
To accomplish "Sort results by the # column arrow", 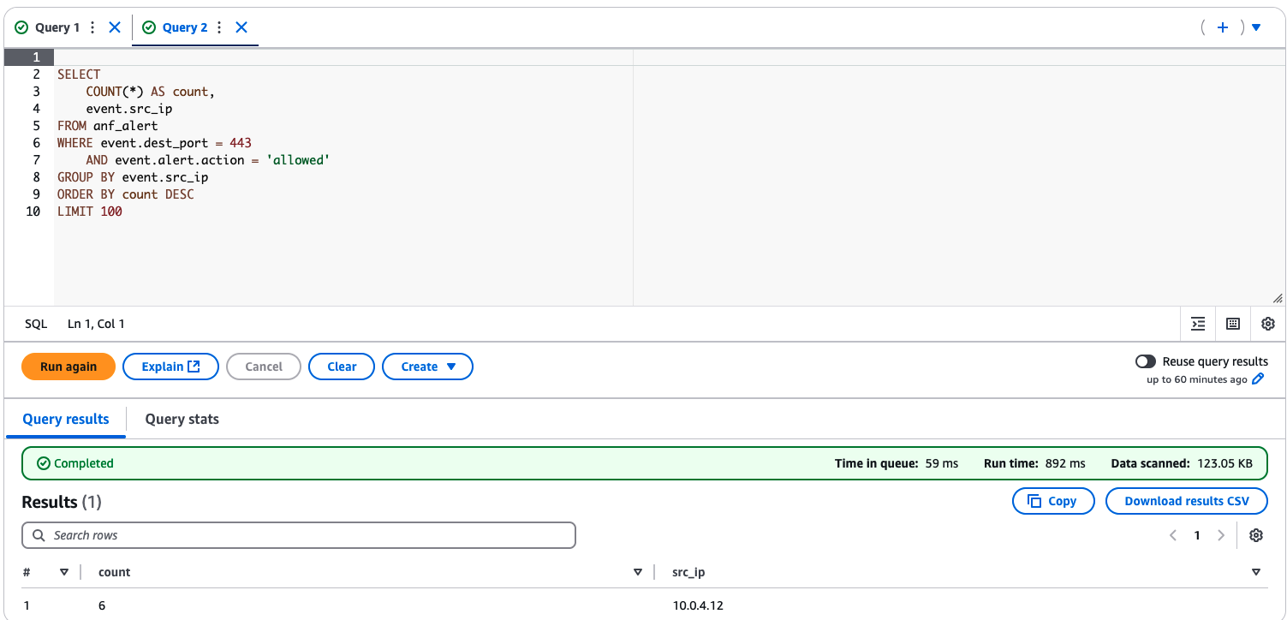I will click(x=64, y=572).
